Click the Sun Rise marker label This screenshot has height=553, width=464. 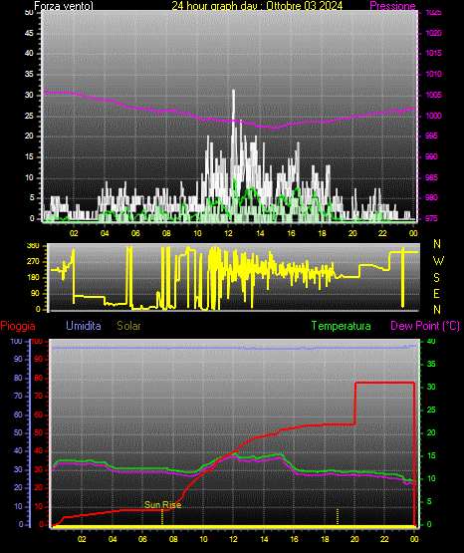(162, 505)
